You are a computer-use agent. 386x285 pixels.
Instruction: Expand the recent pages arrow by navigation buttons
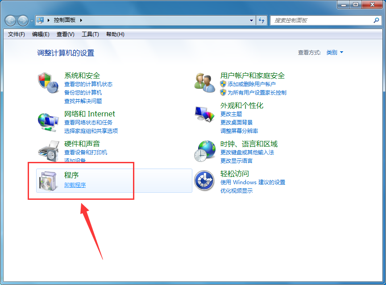tap(32, 21)
